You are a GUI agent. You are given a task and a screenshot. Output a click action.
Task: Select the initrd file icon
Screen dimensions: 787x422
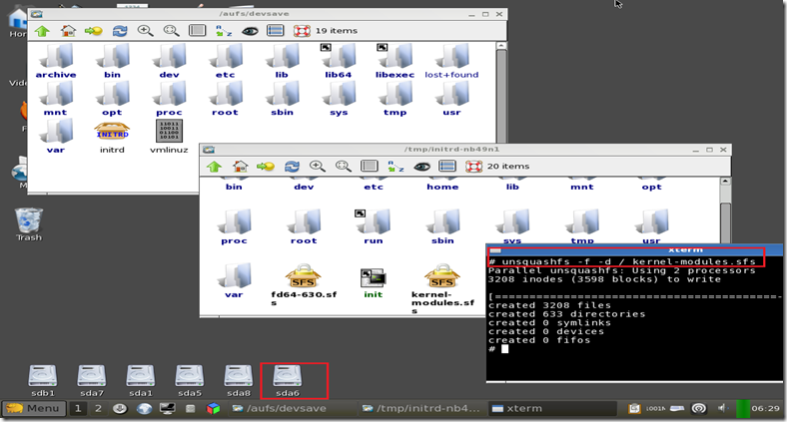pos(112,137)
